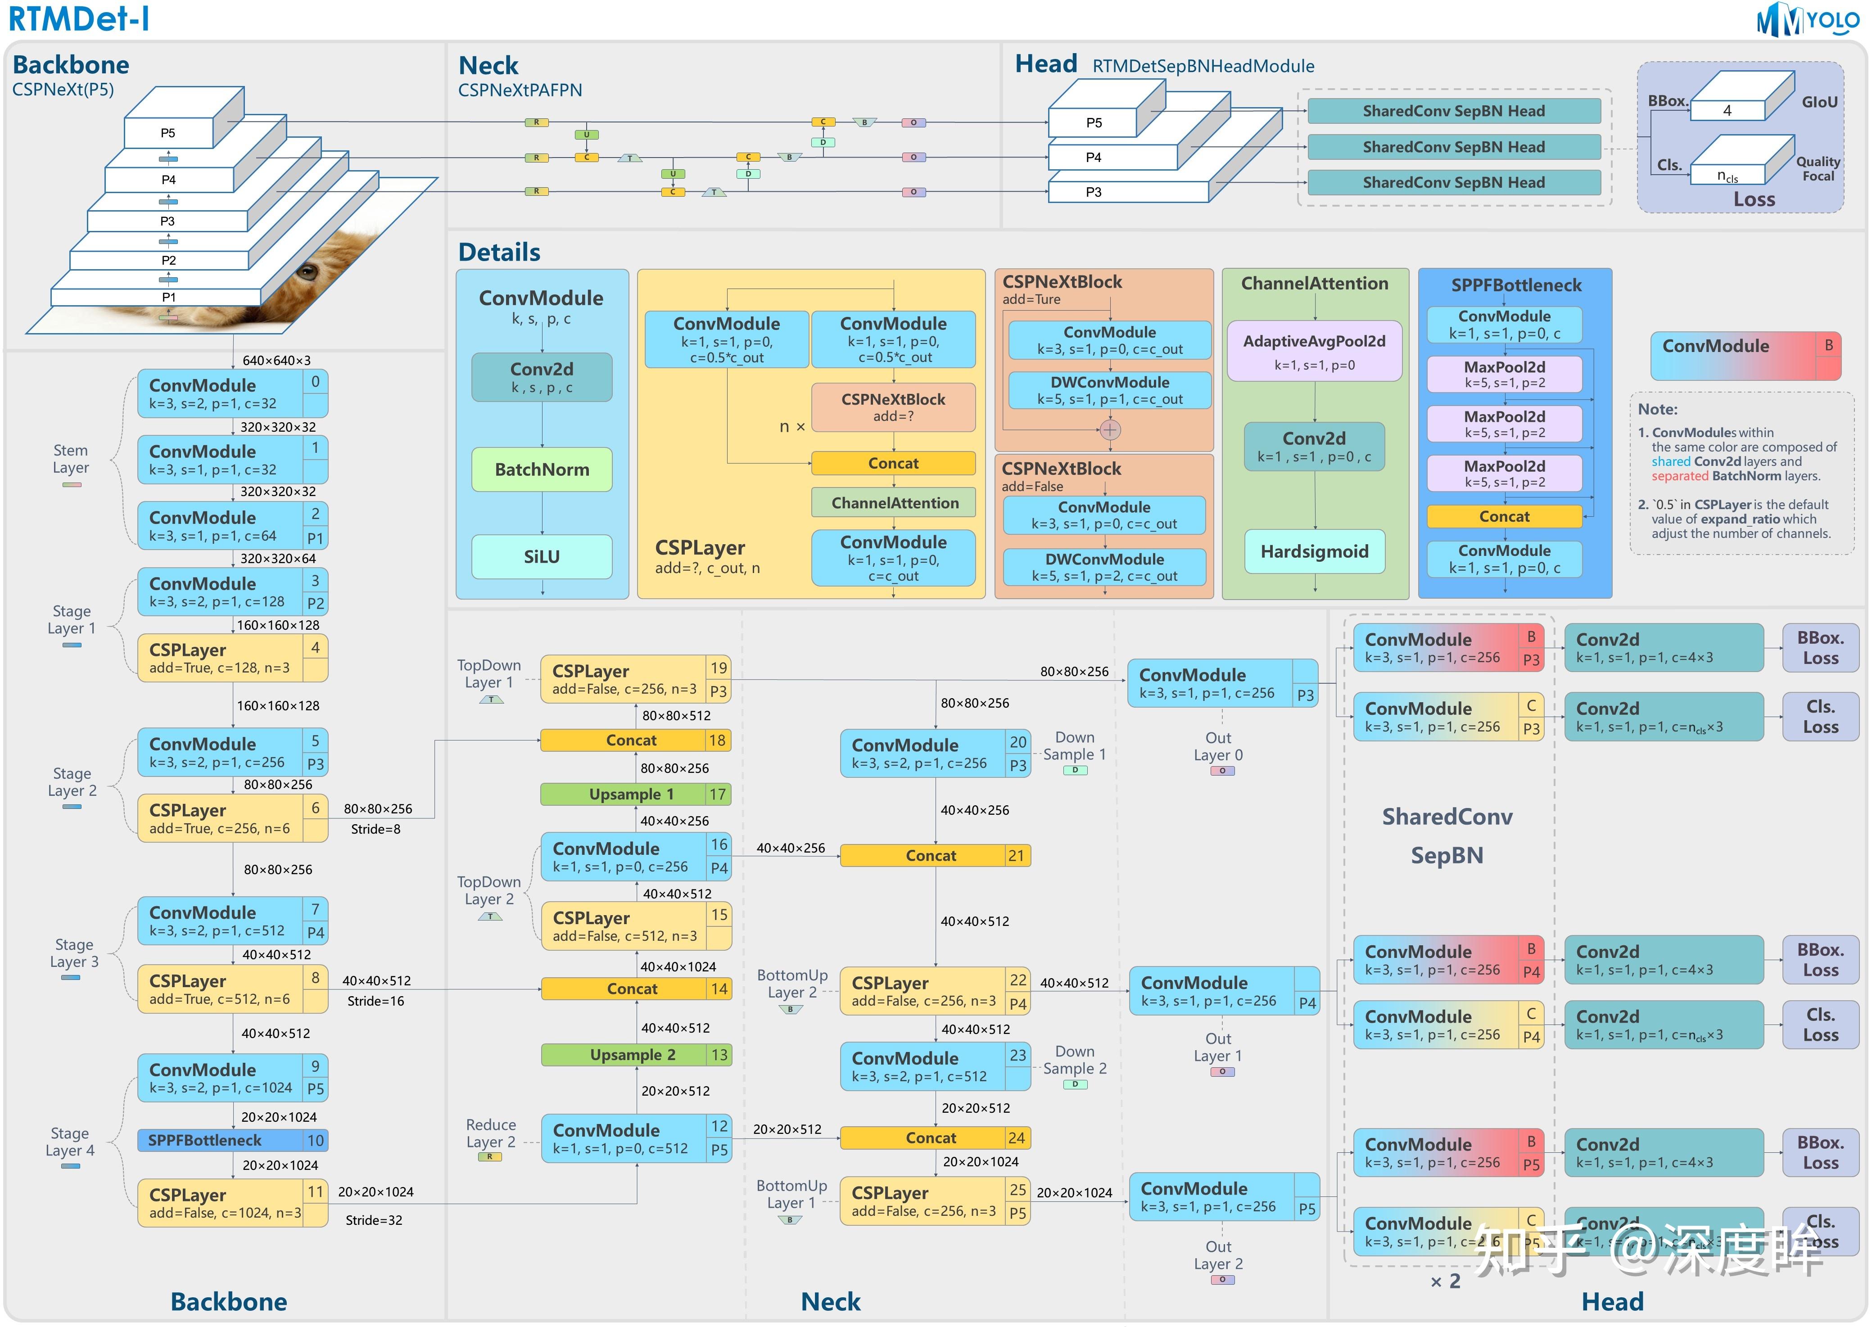The width and height of the screenshot is (1872, 1327).
Task: Select CSPLayer block number 19
Action: (636, 679)
